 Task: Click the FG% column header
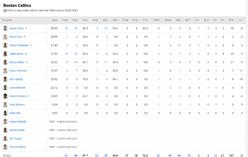[x=85, y=20]
